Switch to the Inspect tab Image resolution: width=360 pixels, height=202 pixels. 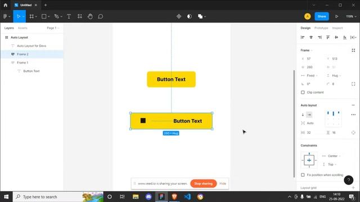(337, 28)
